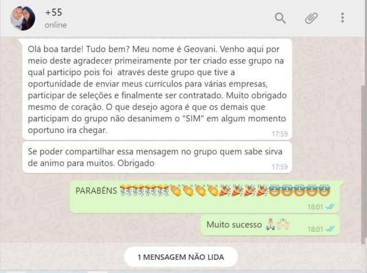The height and width of the screenshot is (273, 367).
Task: Click the Muito sucesso message bubble
Action: pos(270,225)
